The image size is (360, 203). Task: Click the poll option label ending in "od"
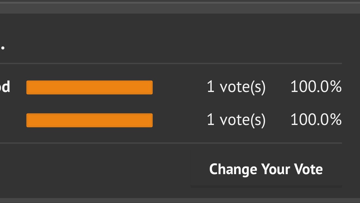pyautogui.click(x=5, y=87)
